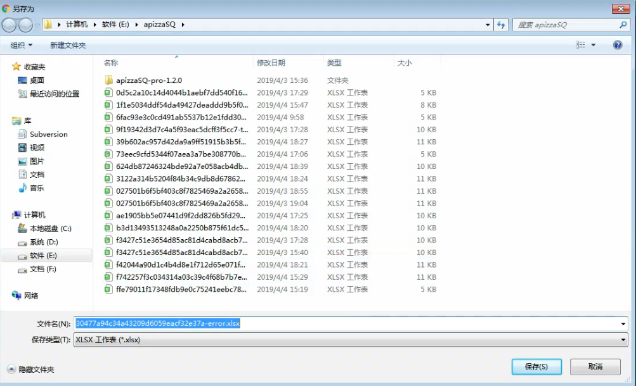
Task: Sort by the 修改日期 column header
Action: pyautogui.click(x=271, y=63)
